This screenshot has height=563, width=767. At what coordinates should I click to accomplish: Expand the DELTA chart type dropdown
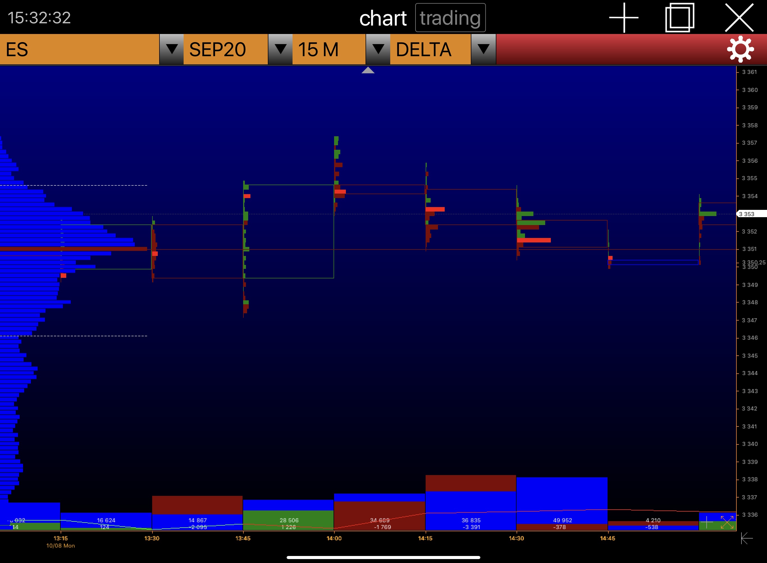point(483,49)
